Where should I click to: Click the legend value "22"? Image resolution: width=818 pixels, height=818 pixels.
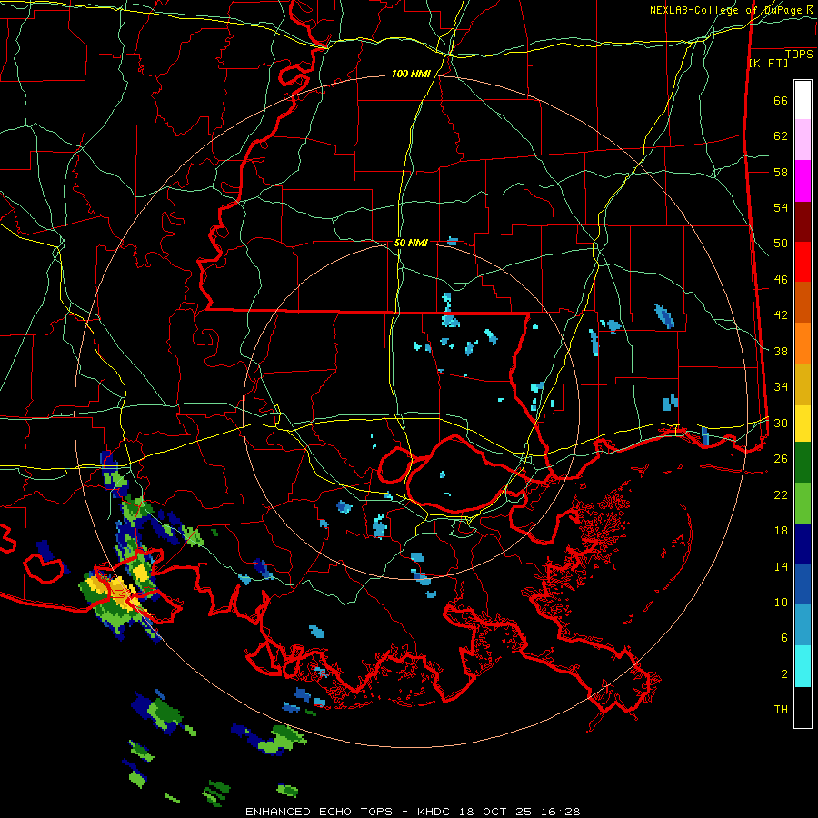pyautogui.click(x=781, y=494)
